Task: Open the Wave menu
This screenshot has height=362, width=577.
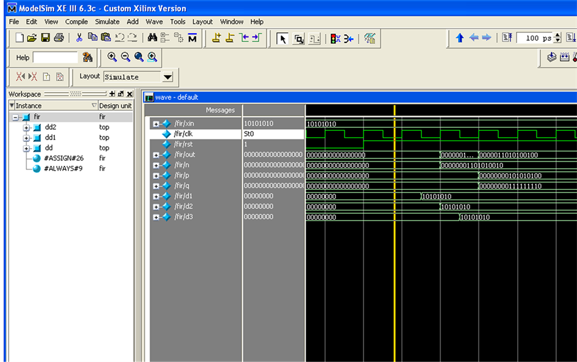Action: 154,22
